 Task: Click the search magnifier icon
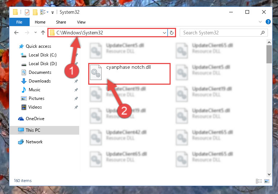[x=262, y=33]
